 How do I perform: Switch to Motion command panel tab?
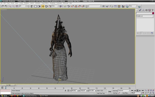[146, 10]
